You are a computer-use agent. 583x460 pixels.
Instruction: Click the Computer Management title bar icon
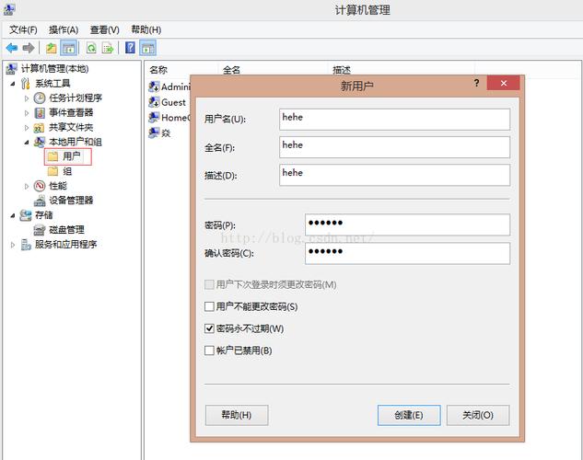click(9, 9)
